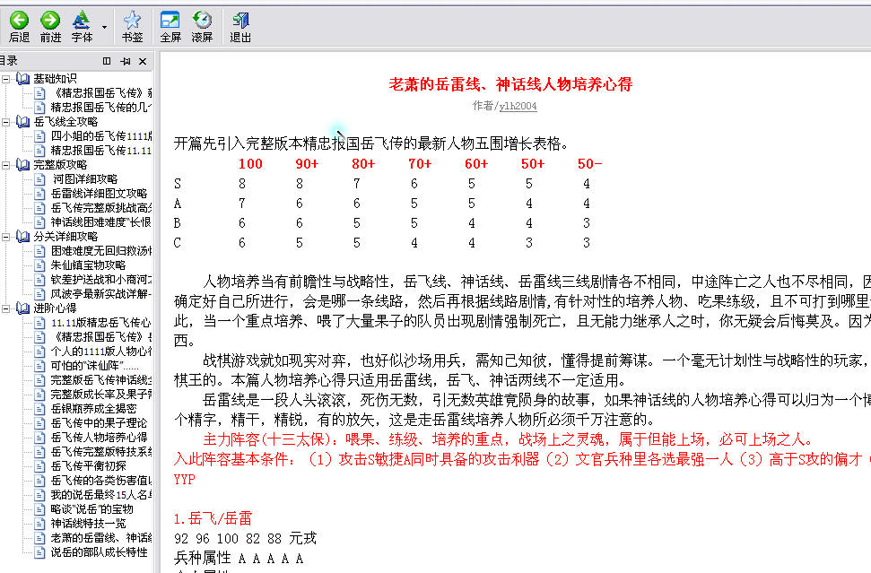Click the document icon beside 河图详细攻略
The height and width of the screenshot is (573, 871).
coord(39,179)
